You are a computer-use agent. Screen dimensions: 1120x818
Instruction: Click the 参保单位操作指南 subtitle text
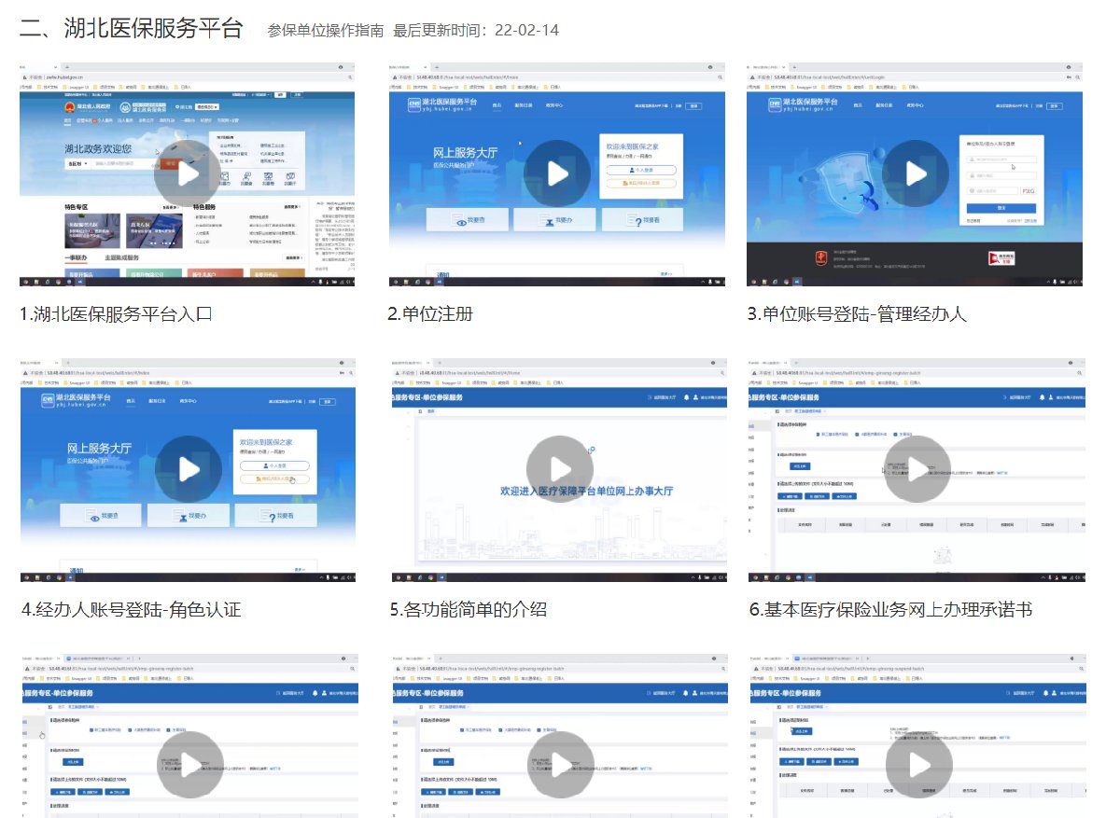click(325, 31)
